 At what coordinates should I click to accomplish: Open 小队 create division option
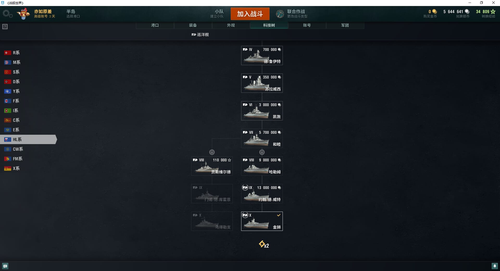point(217,14)
